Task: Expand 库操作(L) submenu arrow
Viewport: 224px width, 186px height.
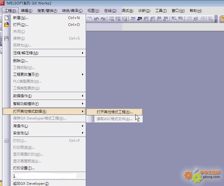Action: pos(82,126)
